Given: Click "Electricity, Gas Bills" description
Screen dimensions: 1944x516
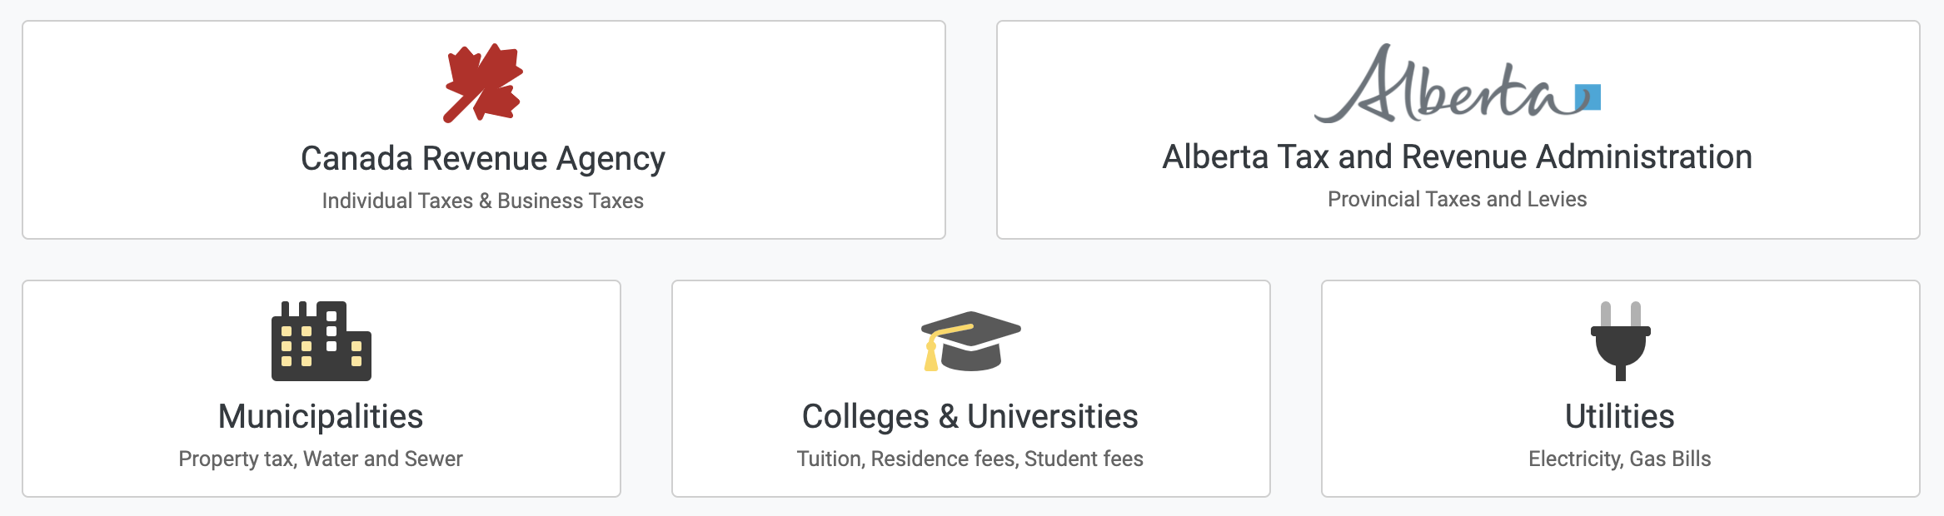Looking at the screenshot, I should tap(1620, 459).
